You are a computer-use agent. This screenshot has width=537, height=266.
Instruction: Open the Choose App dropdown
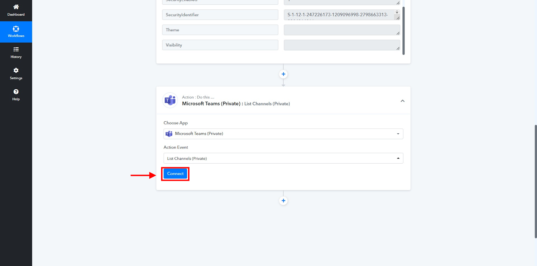coord(283,134)
